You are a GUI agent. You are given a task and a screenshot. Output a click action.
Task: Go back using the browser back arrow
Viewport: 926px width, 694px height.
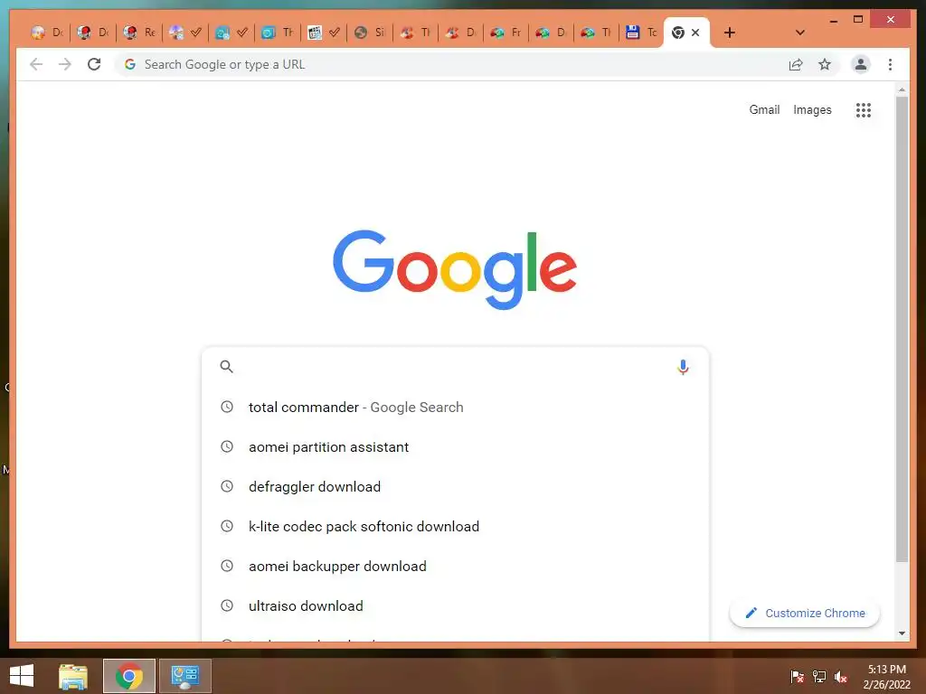pos(36,64)
